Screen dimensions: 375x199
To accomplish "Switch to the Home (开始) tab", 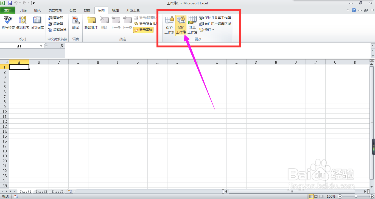I will (23, 10).
